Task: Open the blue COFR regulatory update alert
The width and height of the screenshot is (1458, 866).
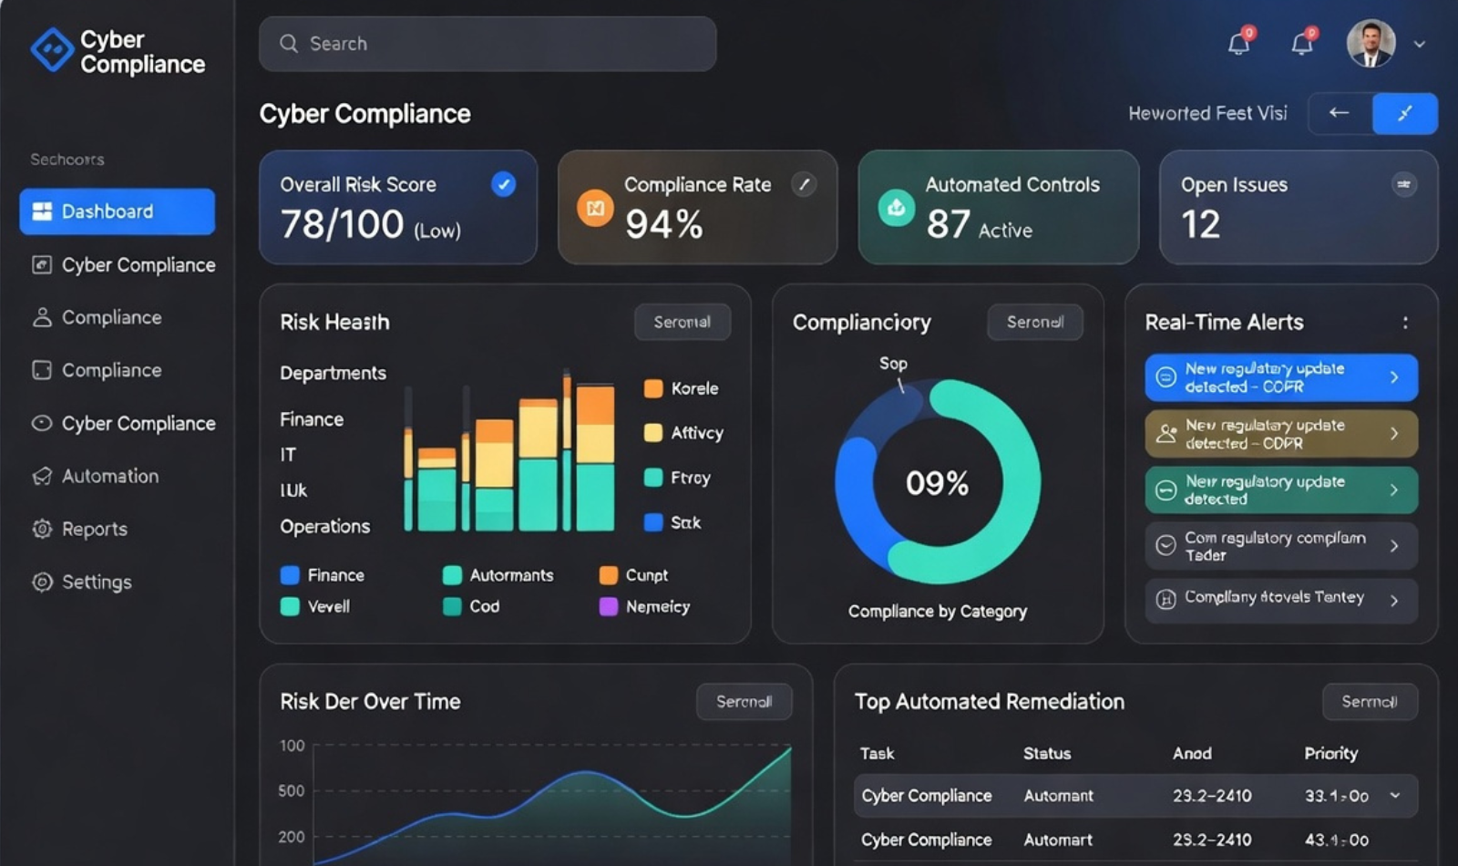Action: [1281, 377]
